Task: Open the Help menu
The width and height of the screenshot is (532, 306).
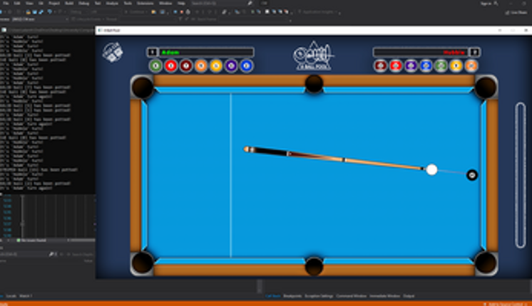Action: [182, 3]
